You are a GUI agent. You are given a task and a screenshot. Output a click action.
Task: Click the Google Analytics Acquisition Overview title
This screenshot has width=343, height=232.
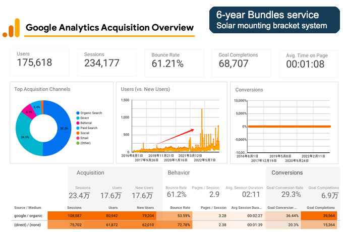(x=109, y=28)
